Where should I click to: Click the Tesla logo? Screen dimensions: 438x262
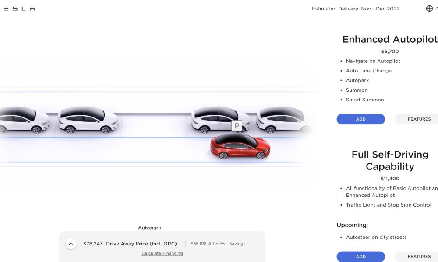pos(19,9)
